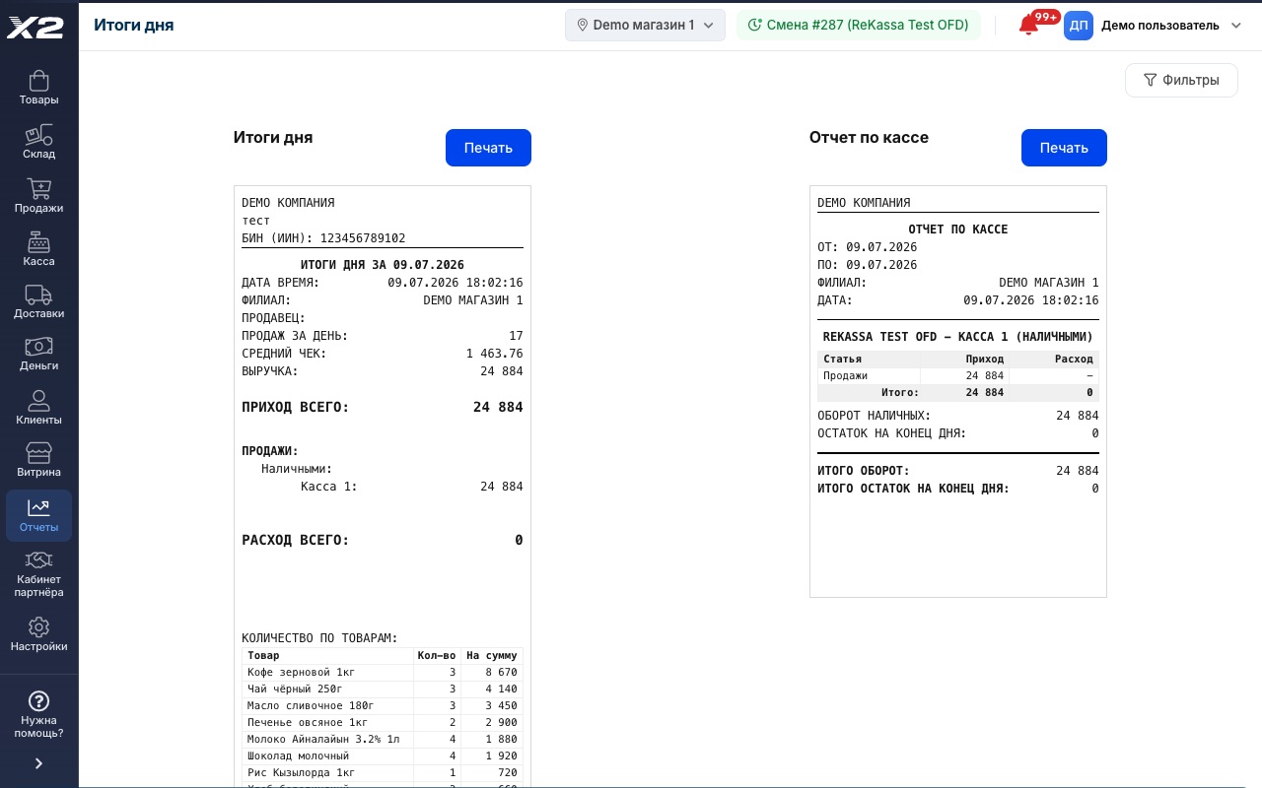Click the Статья column header
The image size is (1262, 788).
tap(869, 360)
